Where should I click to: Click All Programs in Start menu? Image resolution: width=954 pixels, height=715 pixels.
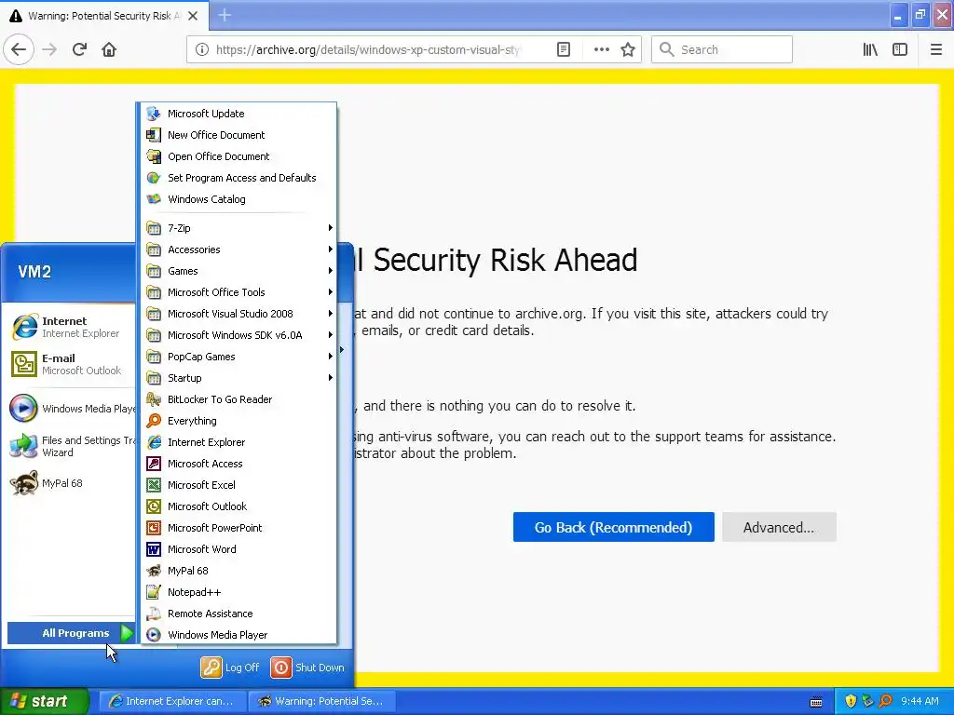[x=71, y=633]
